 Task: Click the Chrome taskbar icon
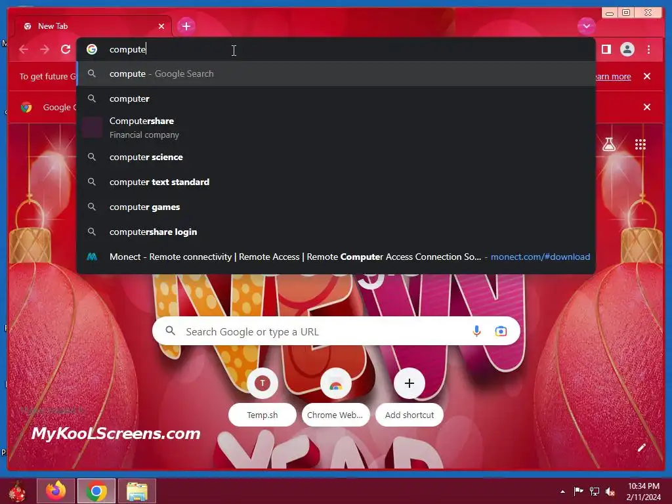(96, 491)
